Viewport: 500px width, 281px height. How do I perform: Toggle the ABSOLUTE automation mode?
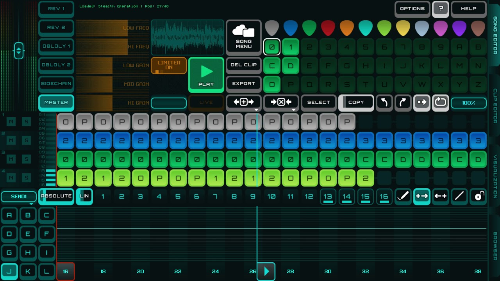click(x=56, y=196)
